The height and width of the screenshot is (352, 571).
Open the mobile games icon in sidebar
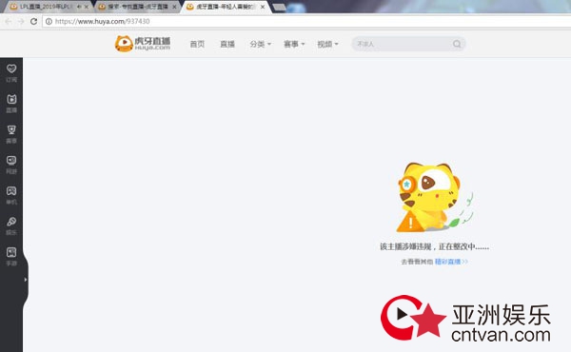click(11, 256)
